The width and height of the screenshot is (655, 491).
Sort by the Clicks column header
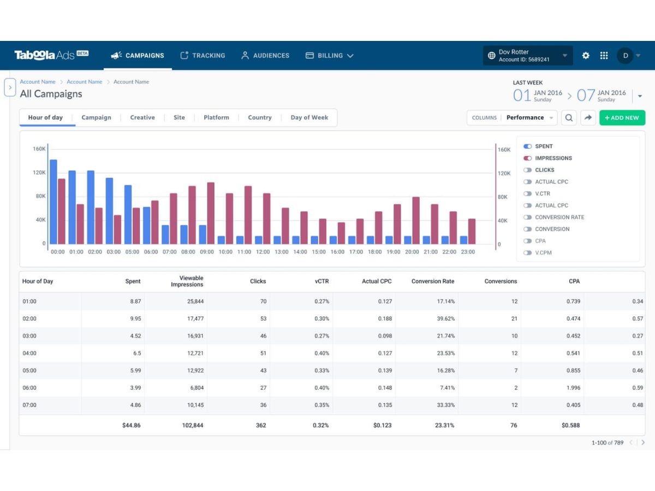tap(258, 282)
